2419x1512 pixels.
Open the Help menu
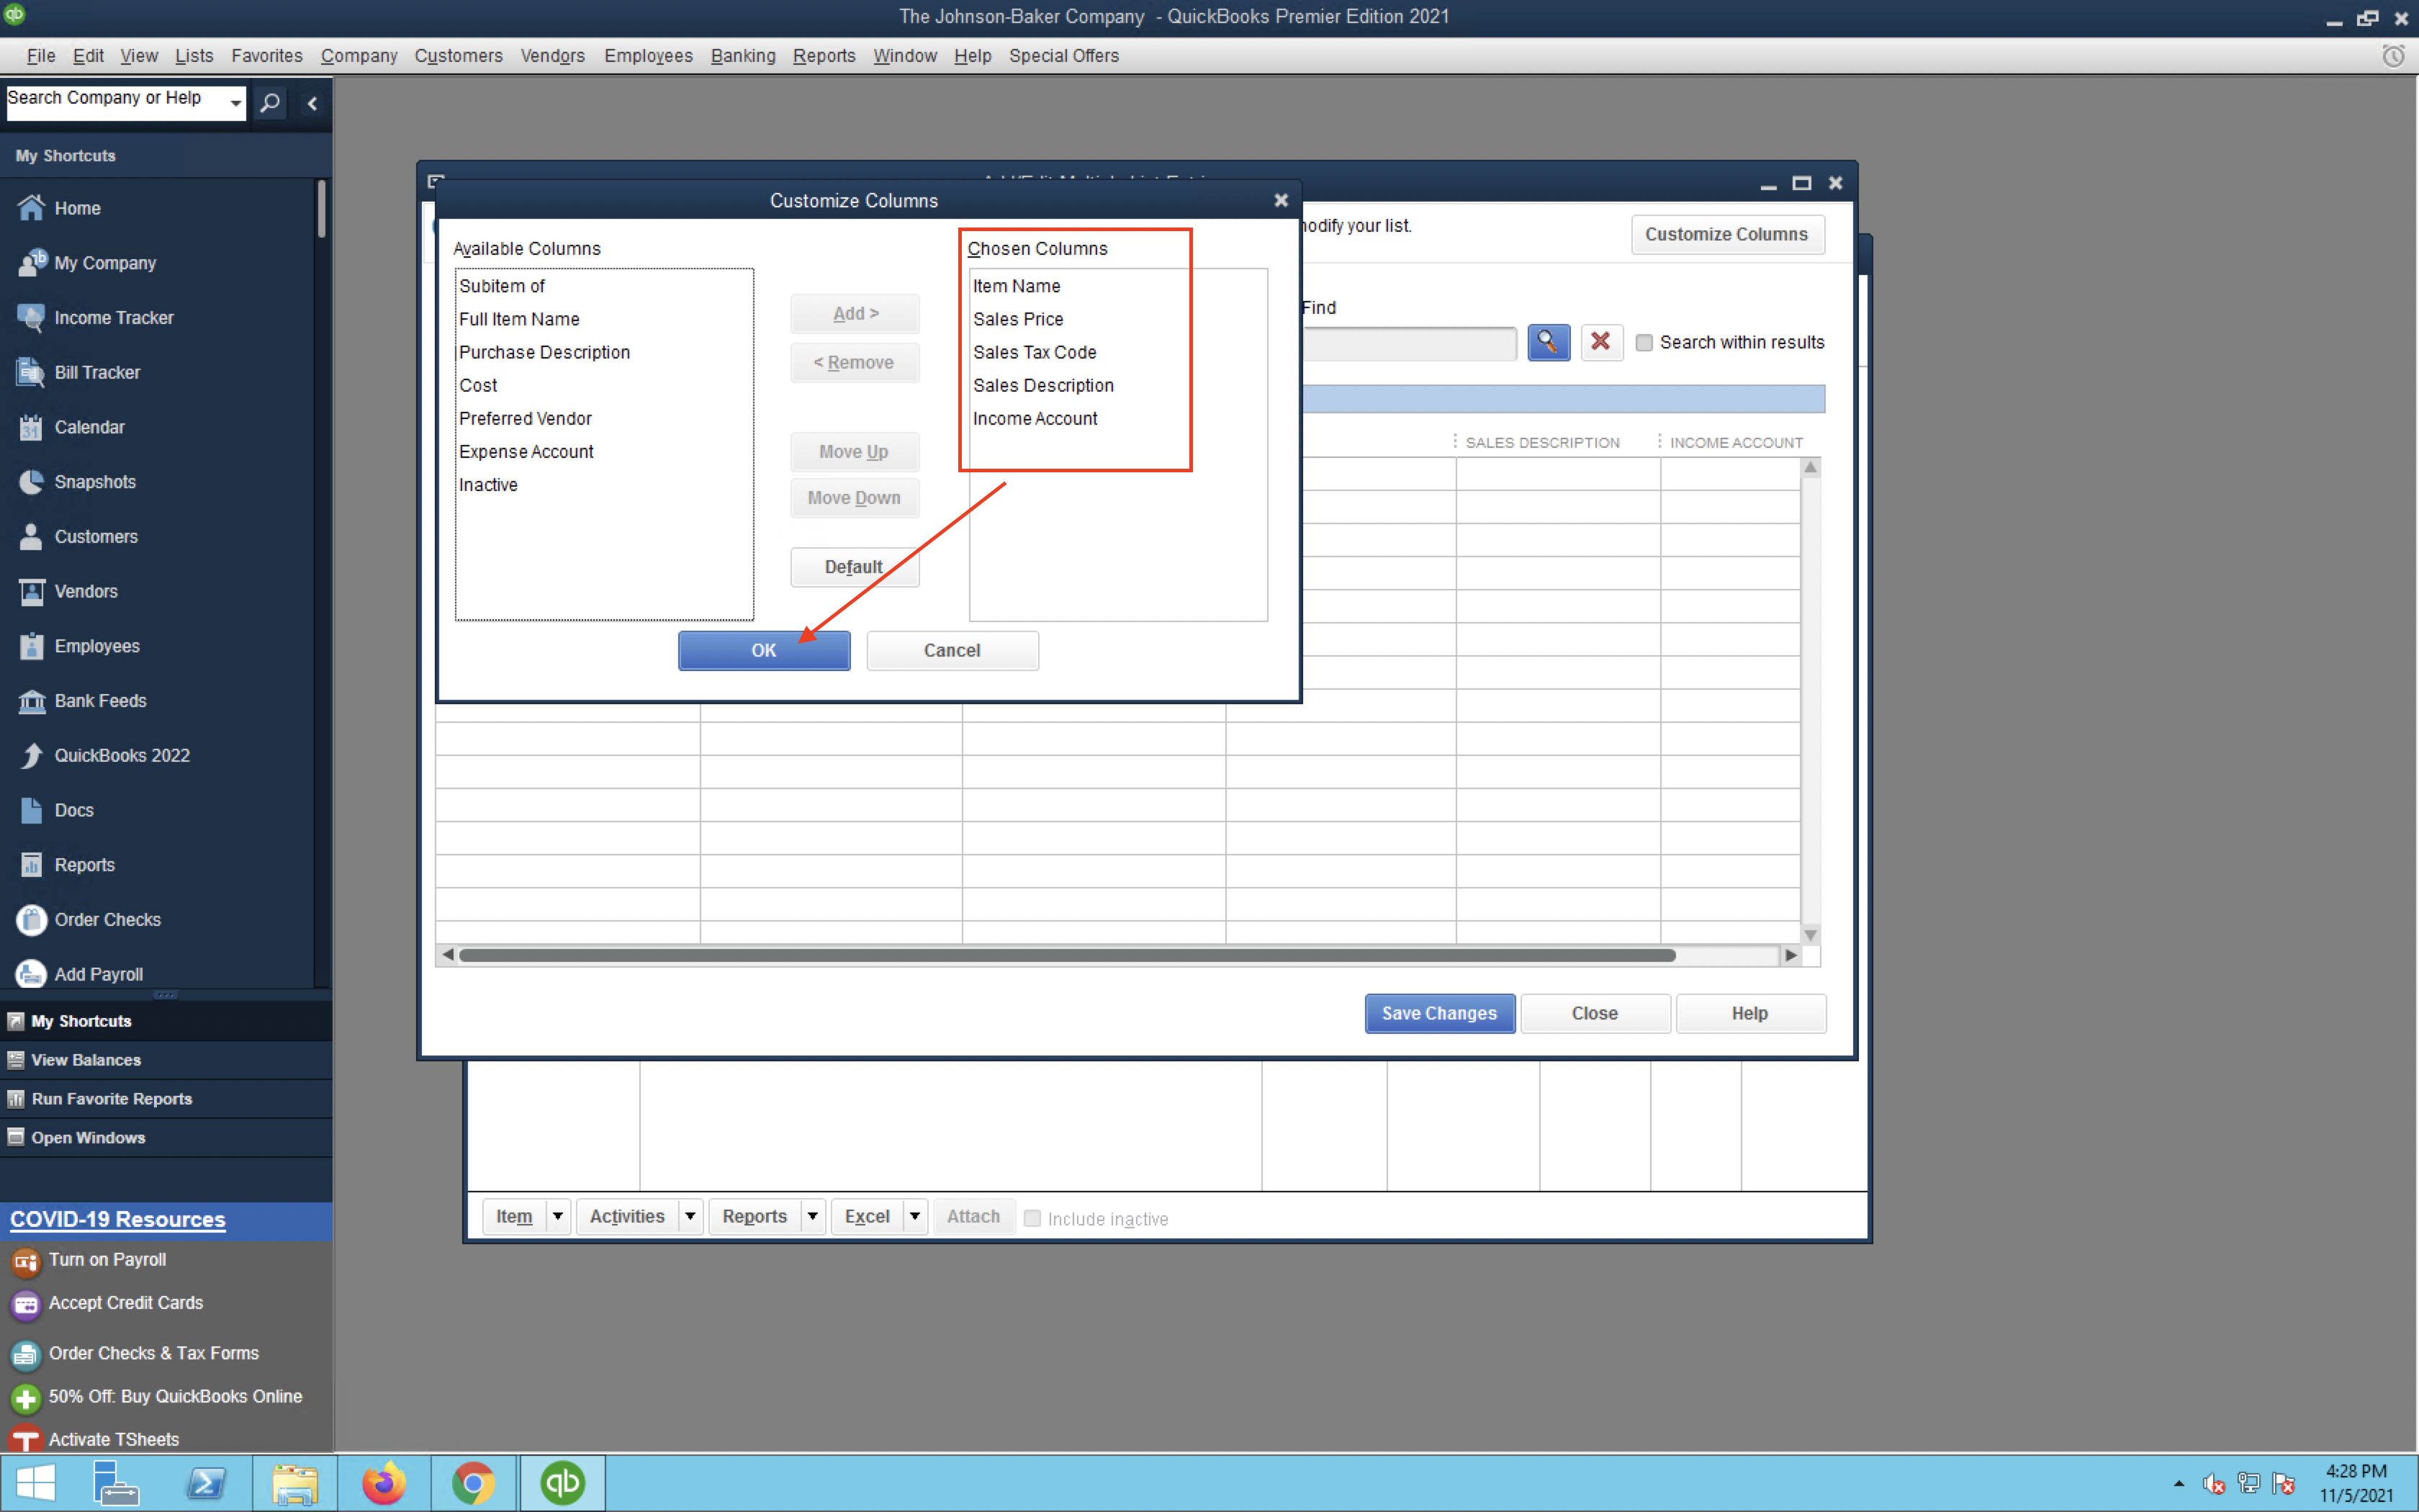click(x=973, y=56)
